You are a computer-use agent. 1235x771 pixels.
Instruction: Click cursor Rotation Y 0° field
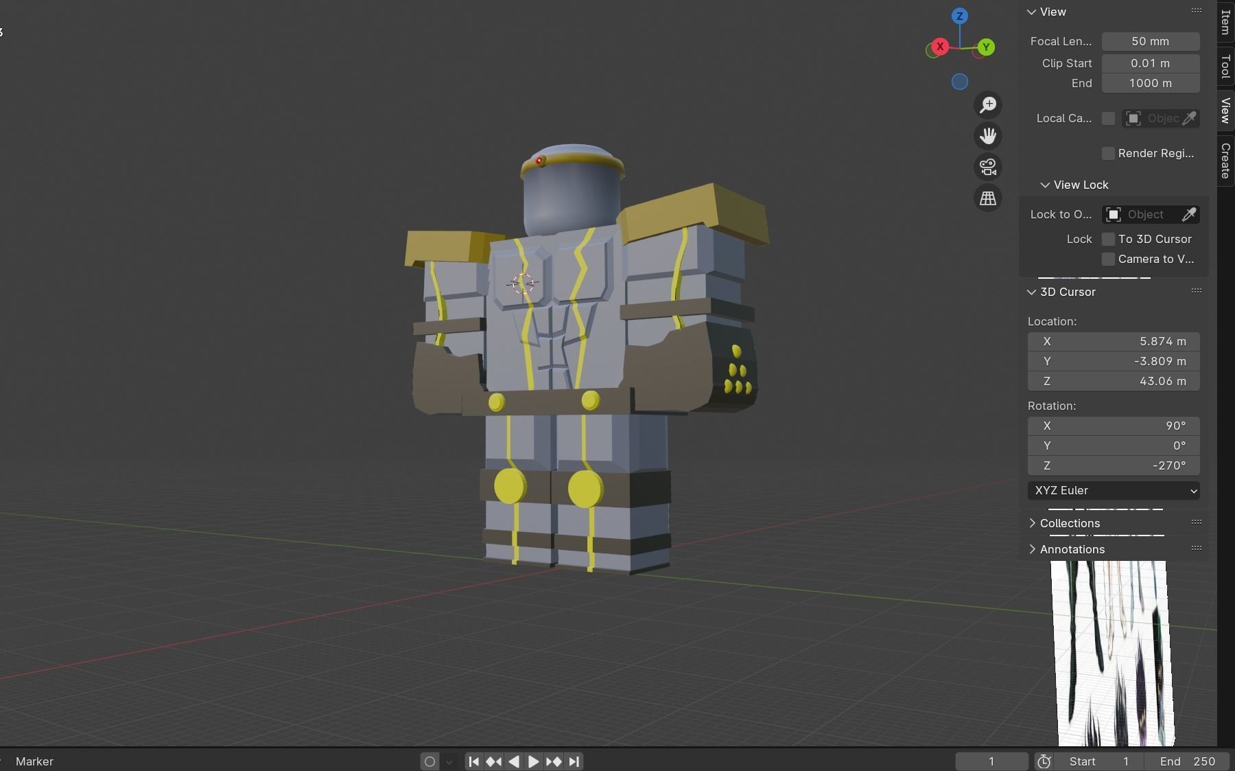[x=1114, y=446]
